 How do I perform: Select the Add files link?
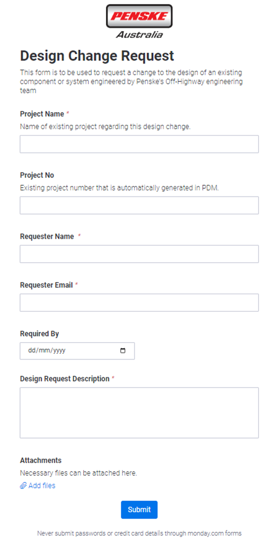pyautogui.click(x=37, y=486)
